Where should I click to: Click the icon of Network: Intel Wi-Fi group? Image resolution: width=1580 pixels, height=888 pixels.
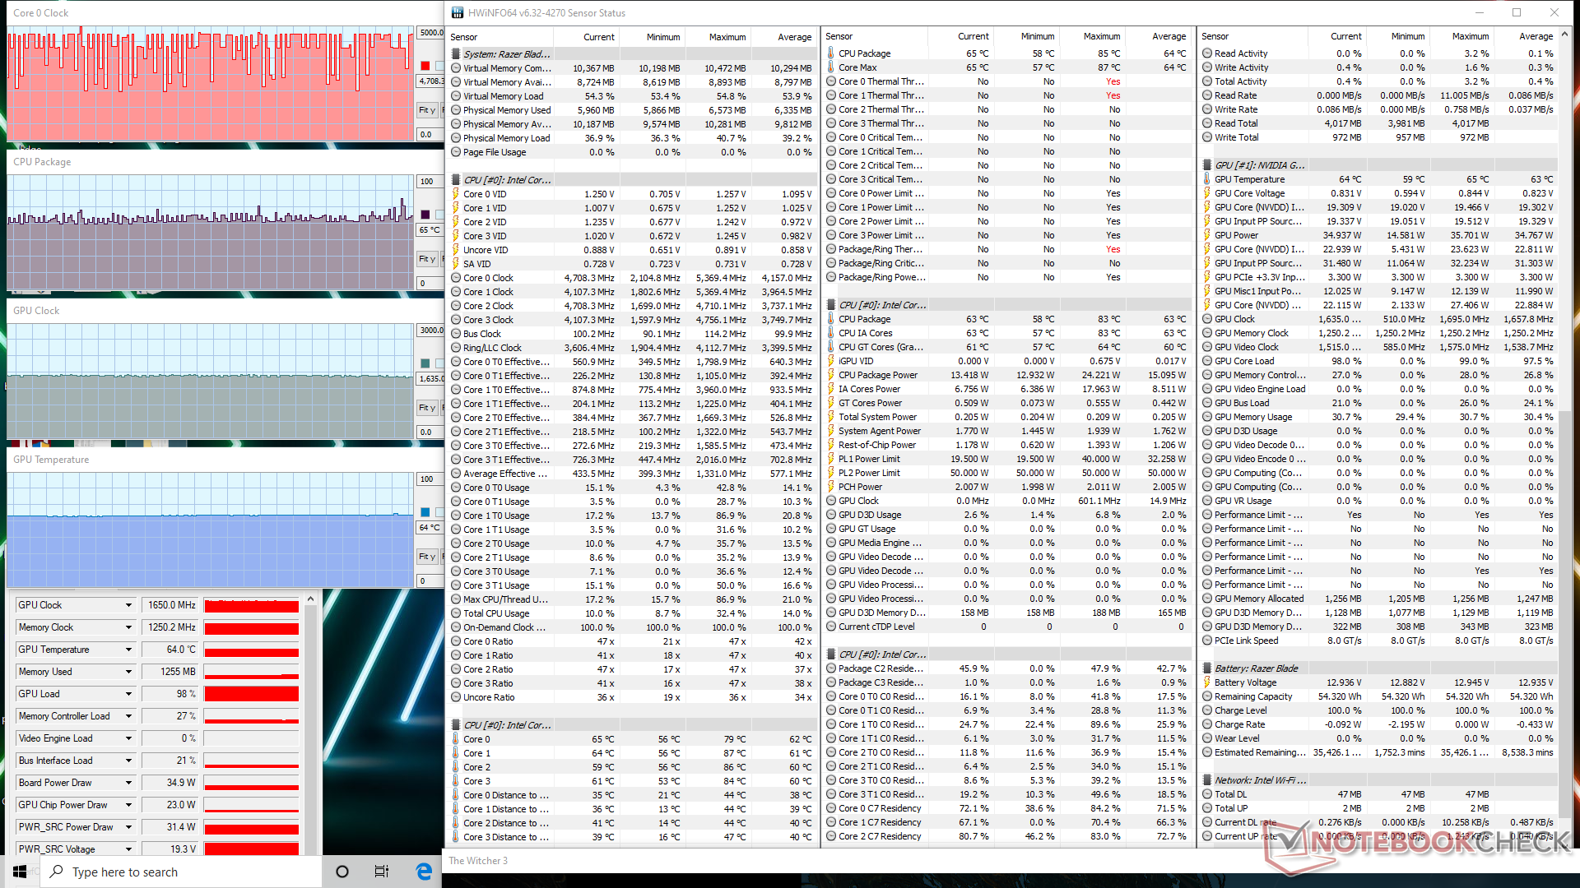point(1207,780)
